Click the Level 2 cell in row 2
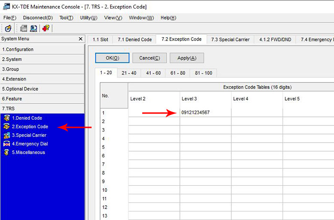The width and height of the screenshot is (334, 220). click(x=154, y=121)
